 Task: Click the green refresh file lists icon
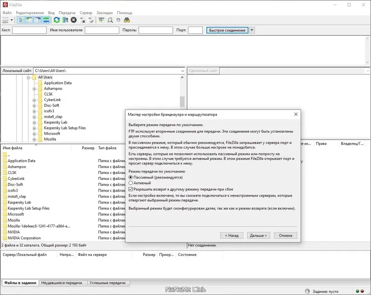click(x=57, y=20)
